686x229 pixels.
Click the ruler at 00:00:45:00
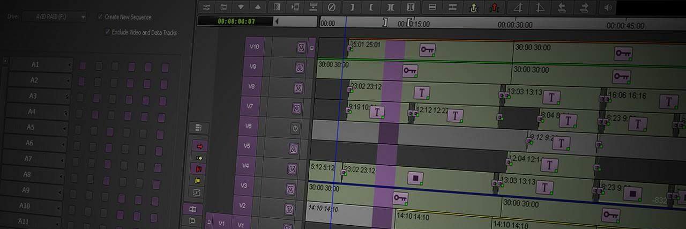click(625, 25)
